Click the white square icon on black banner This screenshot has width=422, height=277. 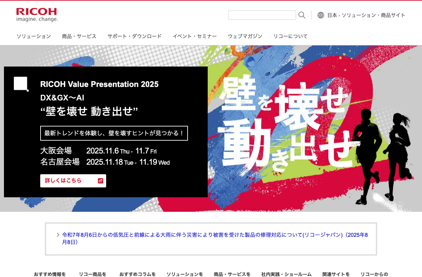coord(21,84)
